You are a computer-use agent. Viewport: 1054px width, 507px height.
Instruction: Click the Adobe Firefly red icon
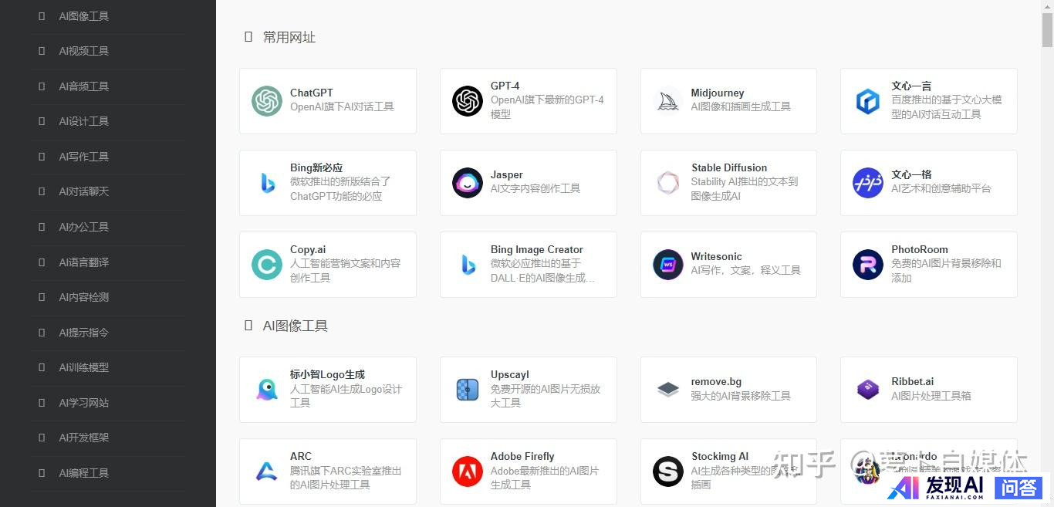click(x=468, y=472)
